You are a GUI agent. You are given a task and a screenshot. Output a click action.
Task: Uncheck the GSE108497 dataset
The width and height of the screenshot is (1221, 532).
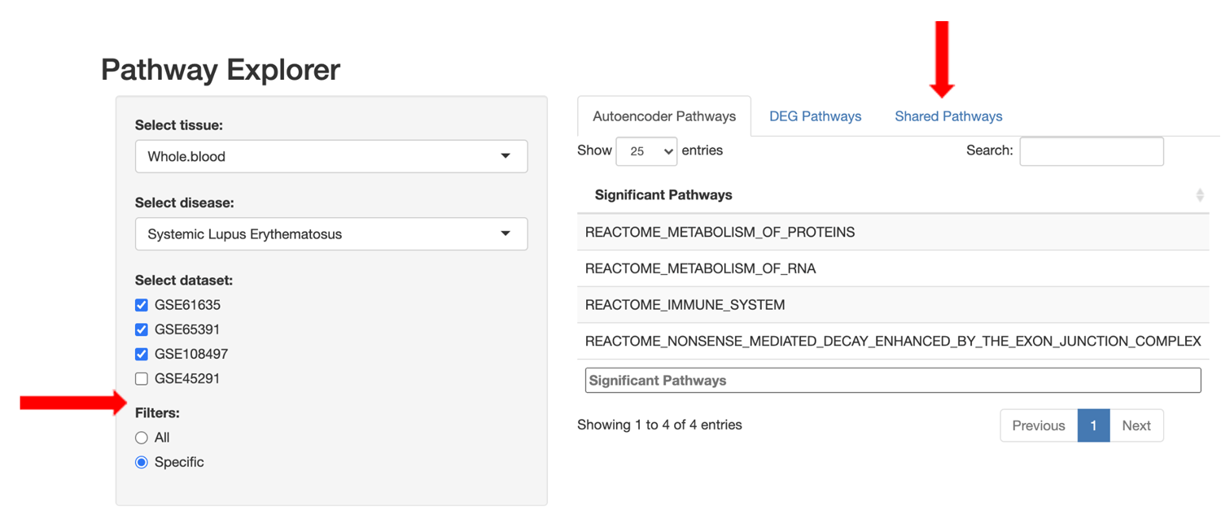(x=141, y=354)
